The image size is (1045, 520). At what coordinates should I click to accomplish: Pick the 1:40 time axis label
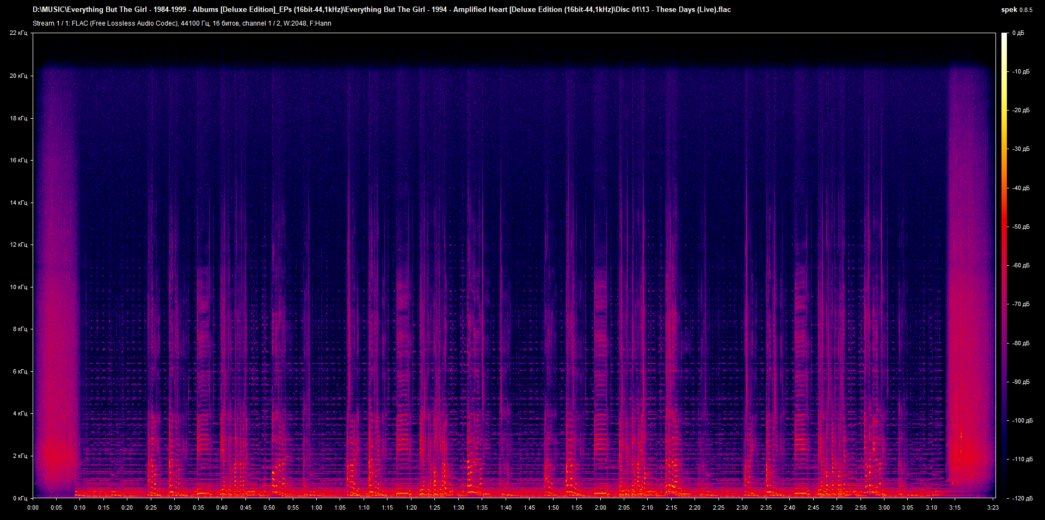pos(506,507)
